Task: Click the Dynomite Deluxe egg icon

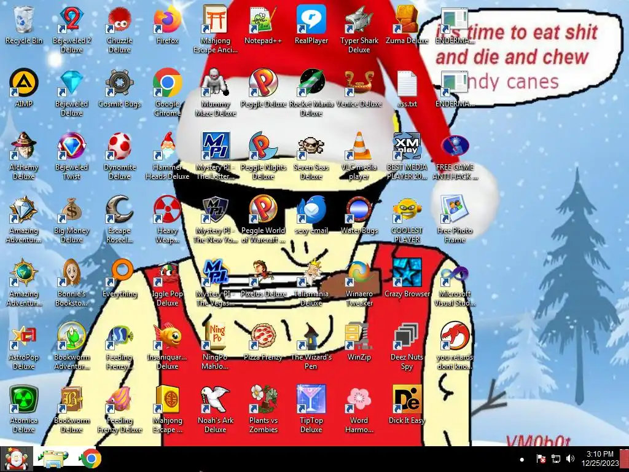Action: [119, 146]
